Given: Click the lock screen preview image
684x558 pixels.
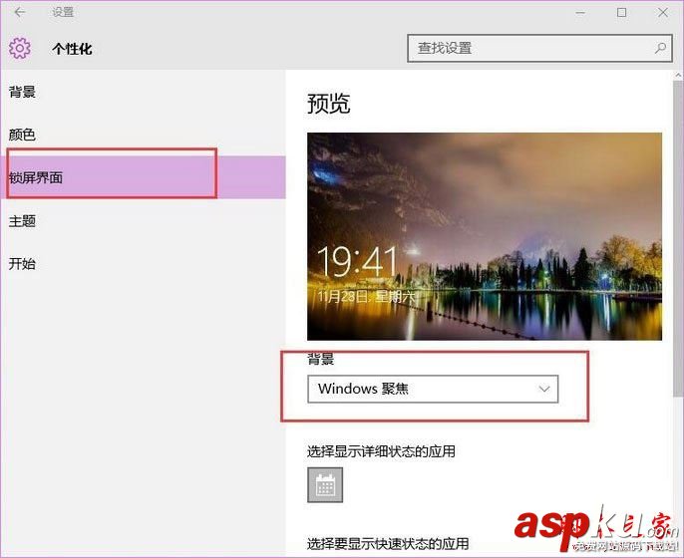Looking at the screenshot, I should coord(485,236).
